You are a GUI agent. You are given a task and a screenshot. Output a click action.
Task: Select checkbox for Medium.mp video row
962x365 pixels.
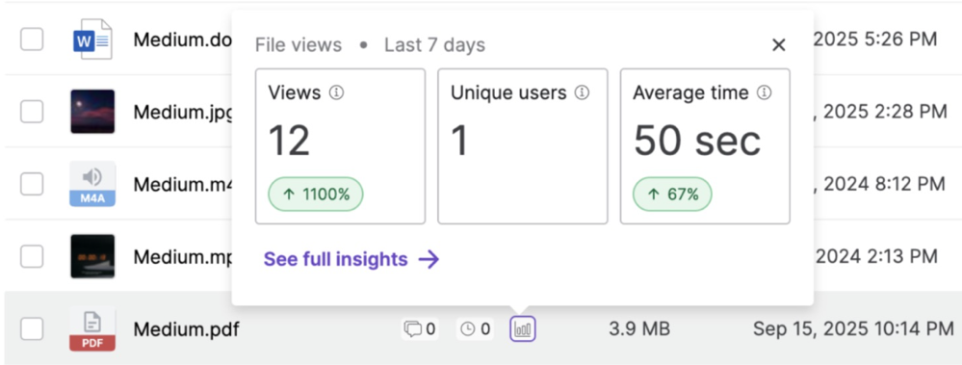pos(32,256)
